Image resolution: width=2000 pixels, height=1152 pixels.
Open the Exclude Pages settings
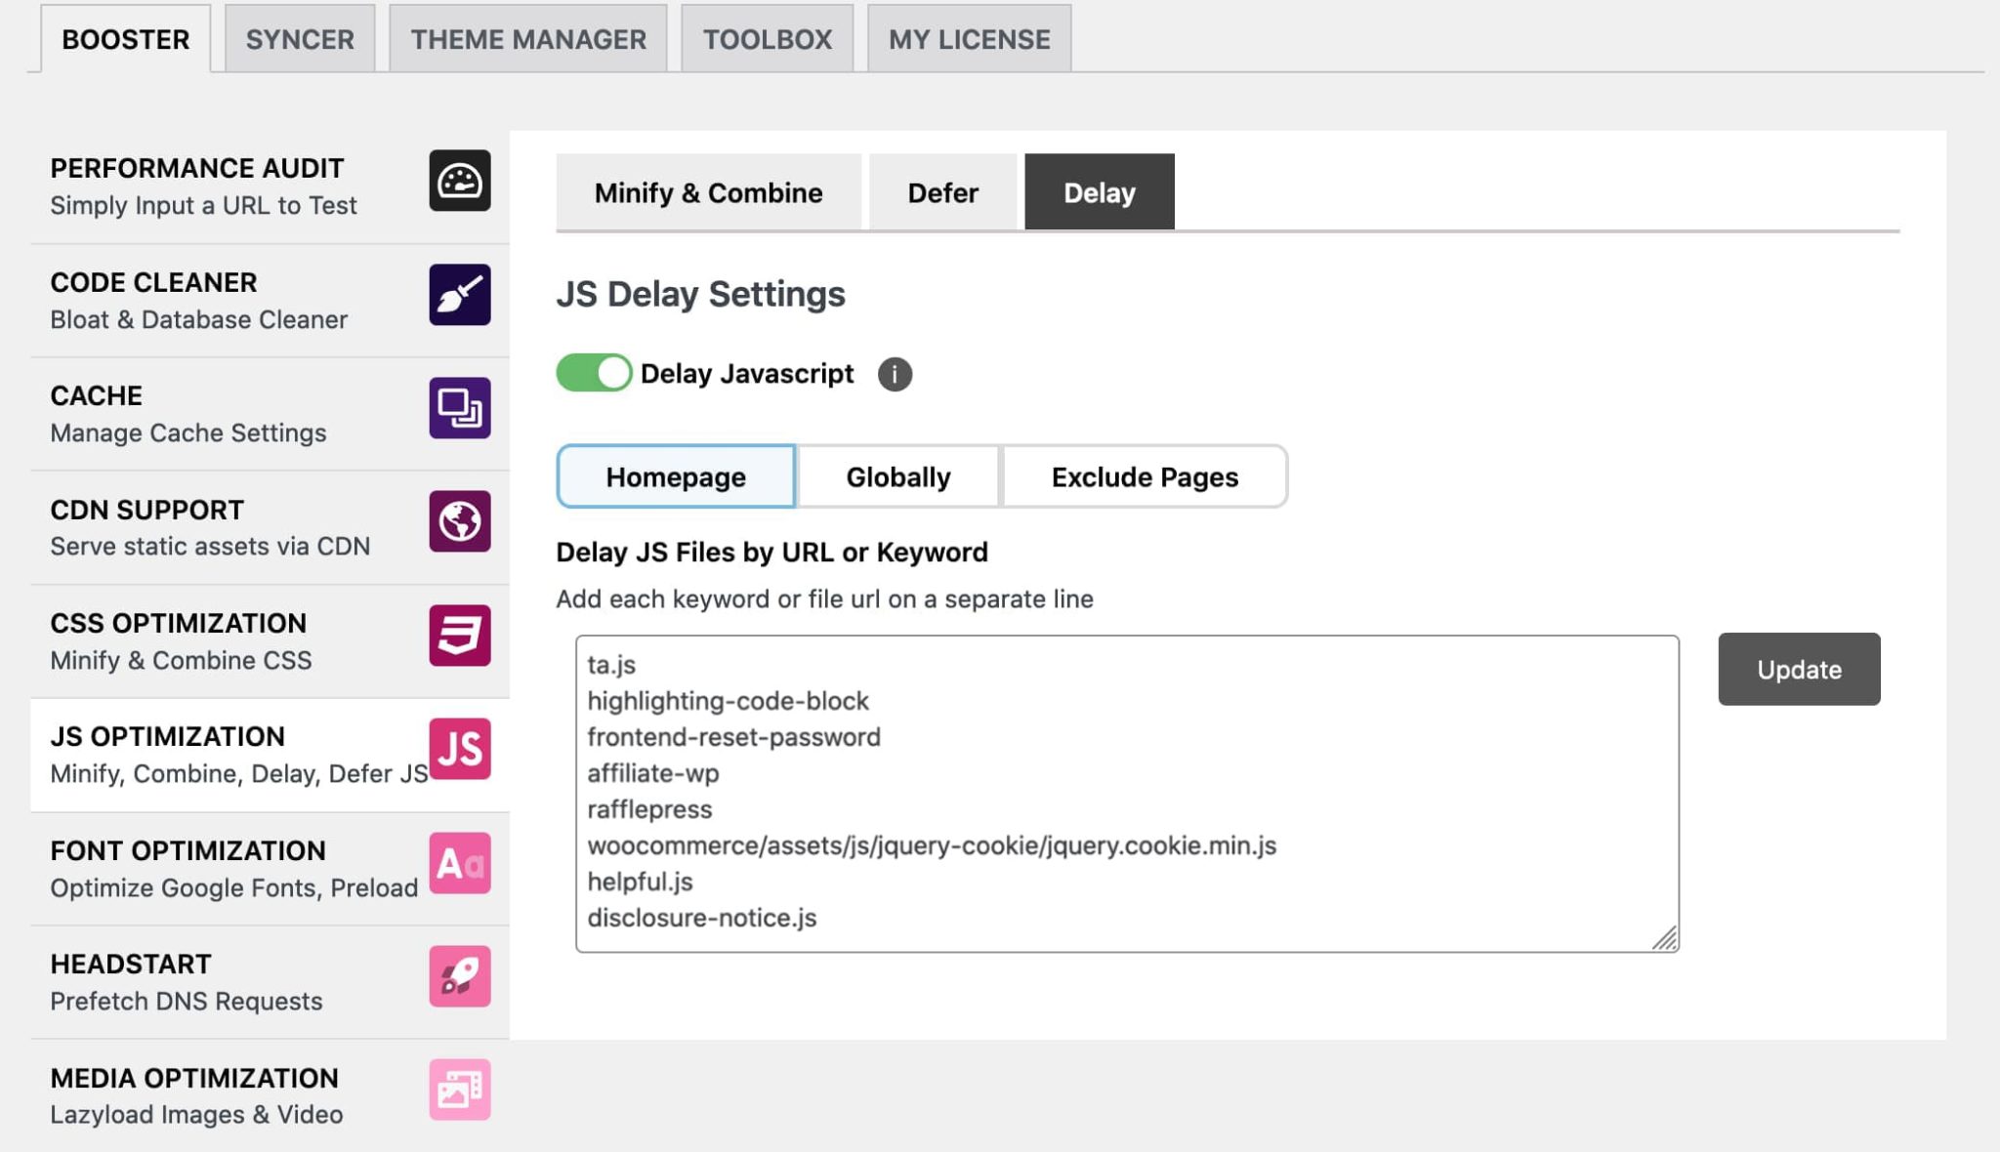[x=1144, y=476]
